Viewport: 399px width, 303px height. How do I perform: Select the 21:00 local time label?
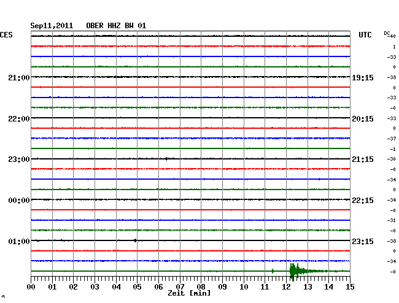(19, 77)
